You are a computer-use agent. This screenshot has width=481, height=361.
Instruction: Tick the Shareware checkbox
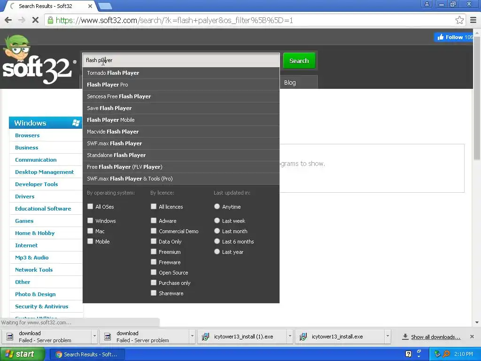coord(154,293)
